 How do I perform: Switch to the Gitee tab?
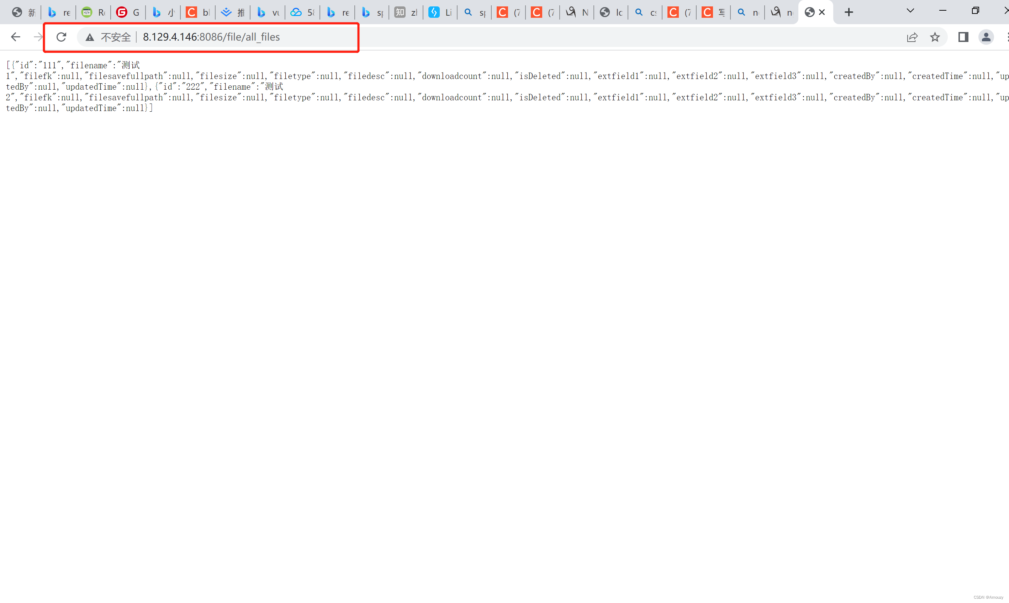[128, 12]
